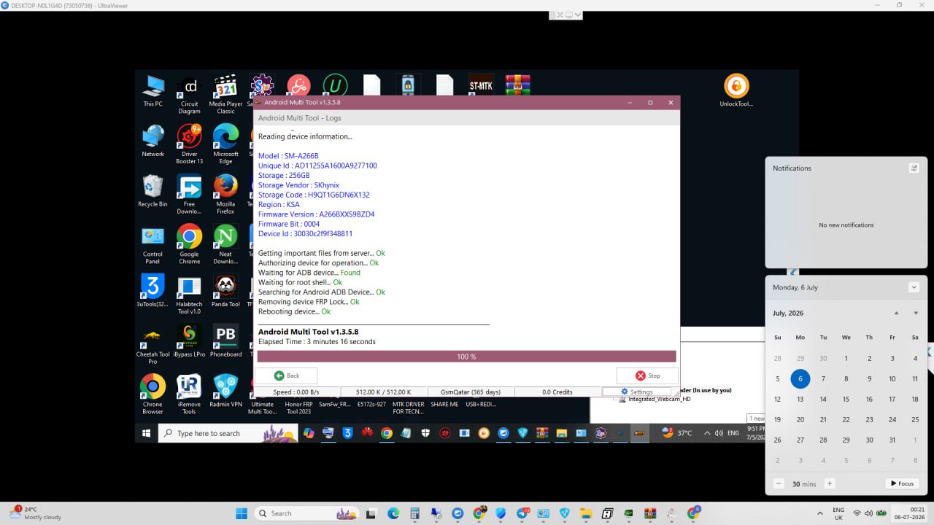Launch the 3uTools desktop shortcut
This screenshot has width=934, height=525.
click(x=153, y=291)
